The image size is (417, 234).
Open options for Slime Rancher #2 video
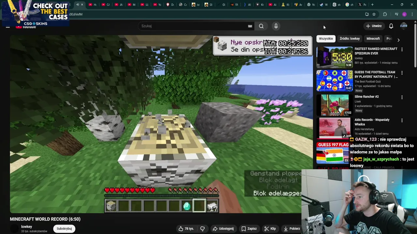pyautogui.click(x=402, y=97)
